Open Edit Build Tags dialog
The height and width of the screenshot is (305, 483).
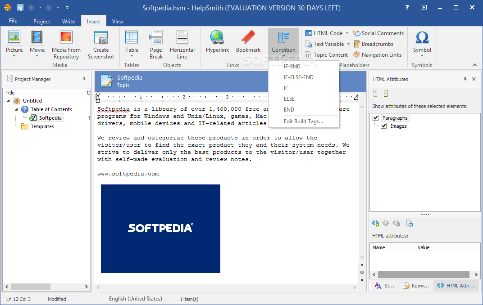(303, 121)
